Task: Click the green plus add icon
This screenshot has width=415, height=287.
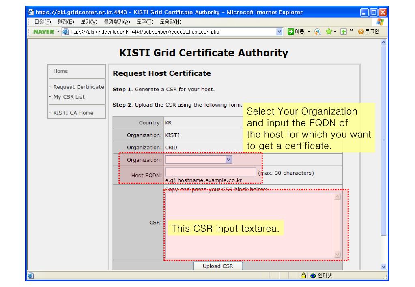Action: [343, 32]
